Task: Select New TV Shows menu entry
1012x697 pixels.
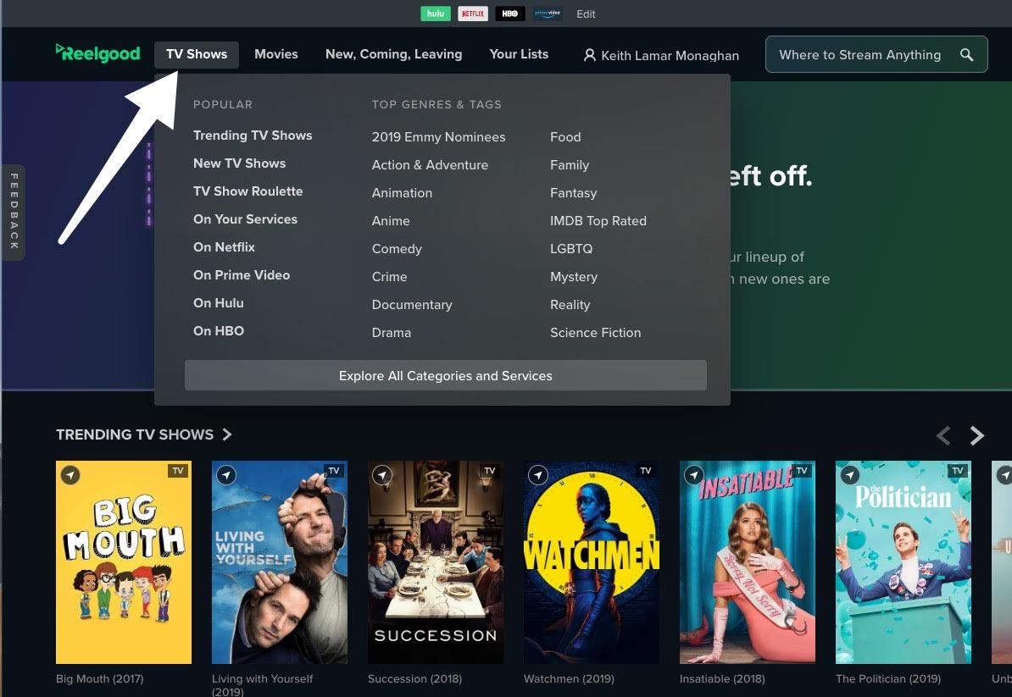Action: click(x=240, y=163)
